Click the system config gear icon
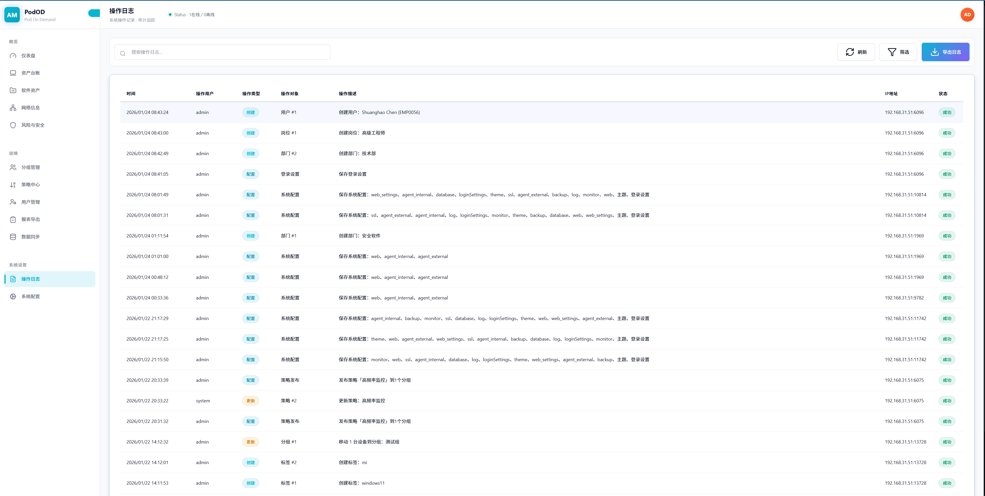The width and height of the screenshot is (985, 496). 13,296
